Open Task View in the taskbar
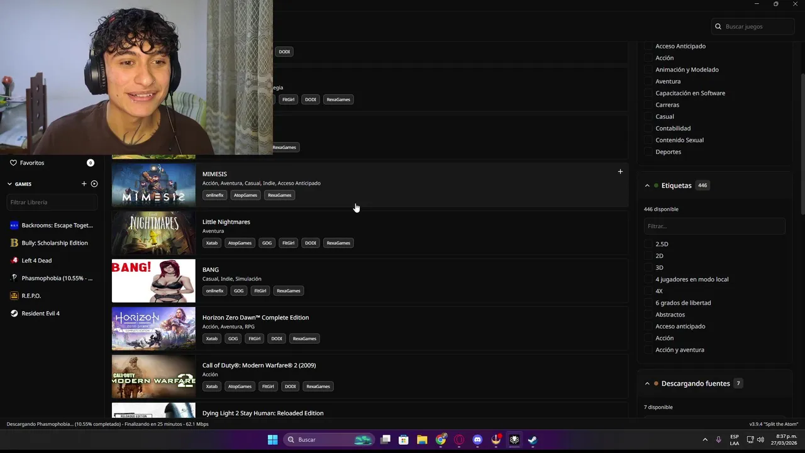Screen dimensions: 805x453 coord(386,440)
